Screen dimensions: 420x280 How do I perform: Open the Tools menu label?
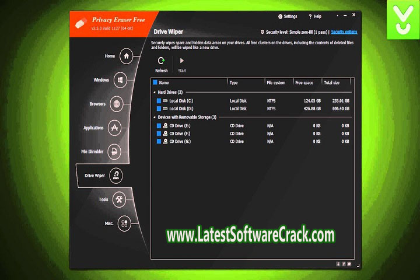click(103, 199)
